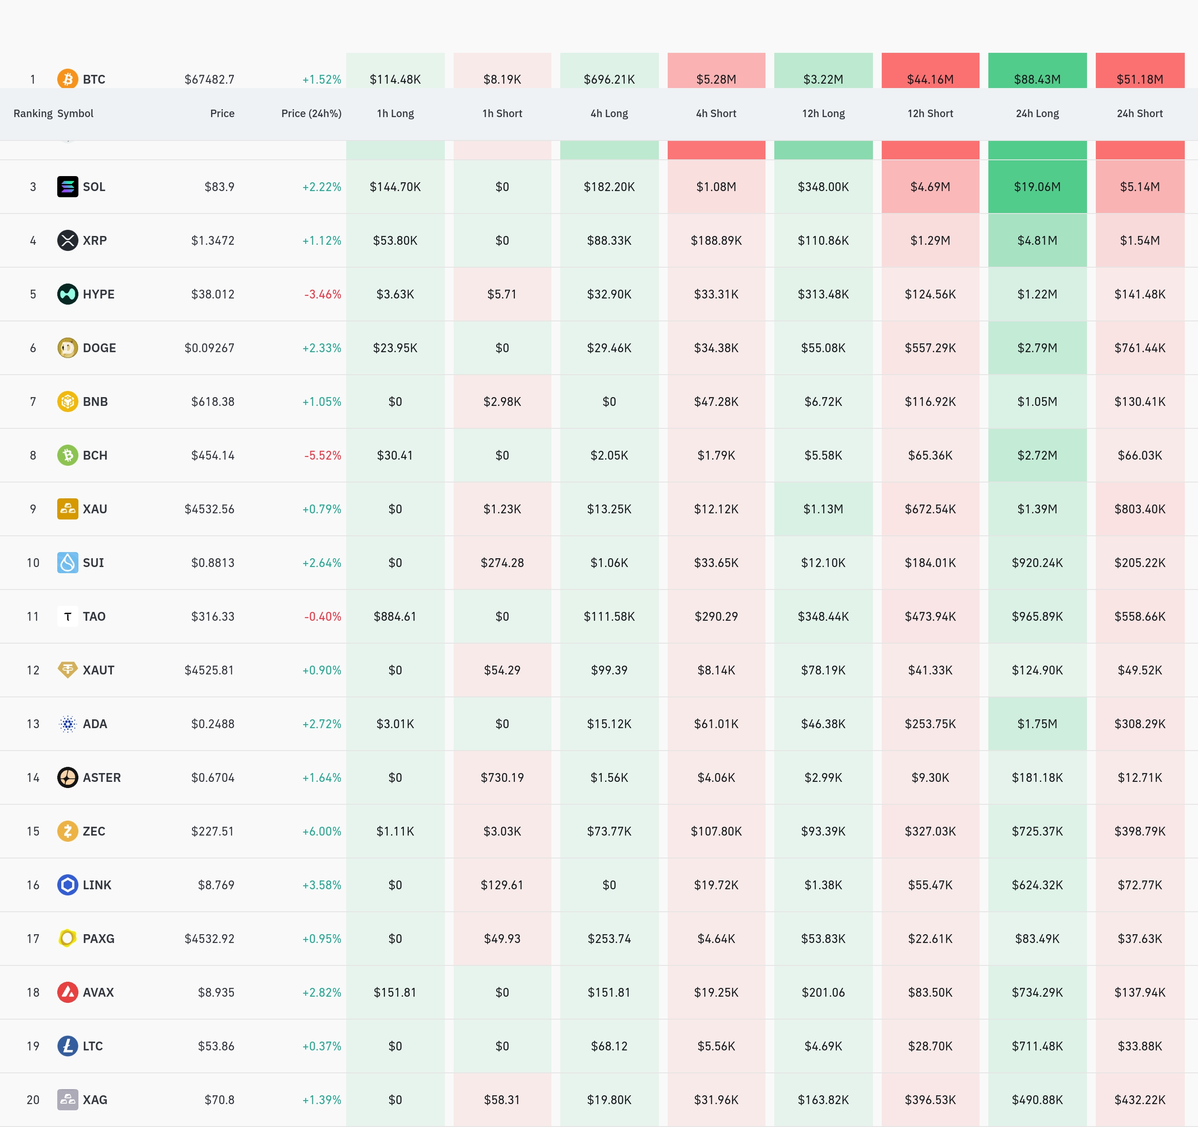The height and width of the screenshot is (1127, 1198).
Task: Open the TAO symbol link
Action: click(94, 616)
